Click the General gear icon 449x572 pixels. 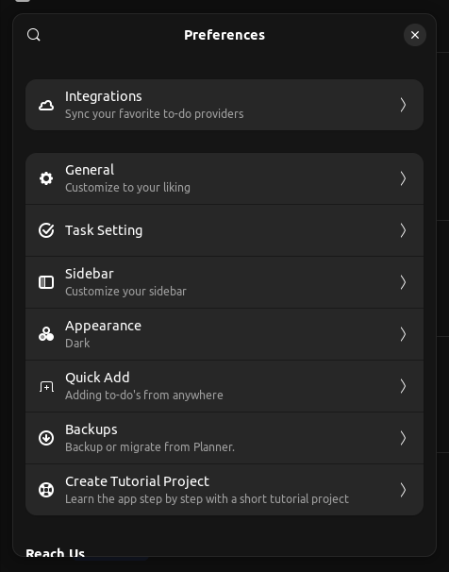(x=46, y=178)
